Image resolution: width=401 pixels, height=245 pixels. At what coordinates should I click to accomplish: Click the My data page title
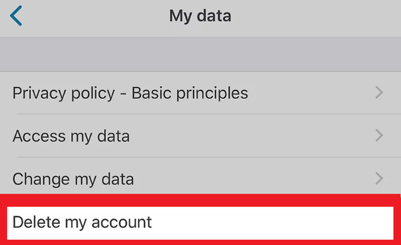click(x=200, y=16)
